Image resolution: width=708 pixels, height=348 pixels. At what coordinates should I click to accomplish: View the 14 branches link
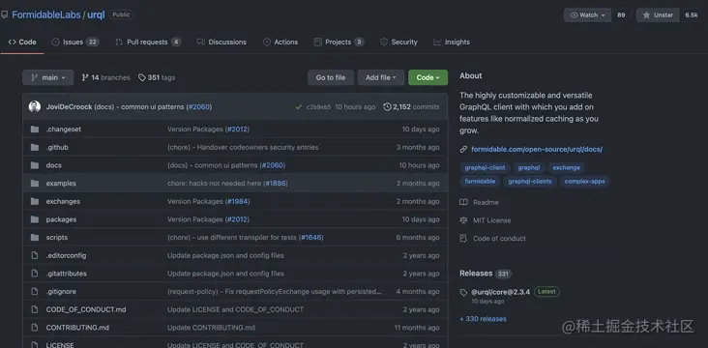click(105, 77)
